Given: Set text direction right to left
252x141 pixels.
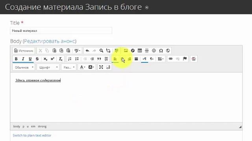Looking at the screenshot, I should click(x=152, y=59).
